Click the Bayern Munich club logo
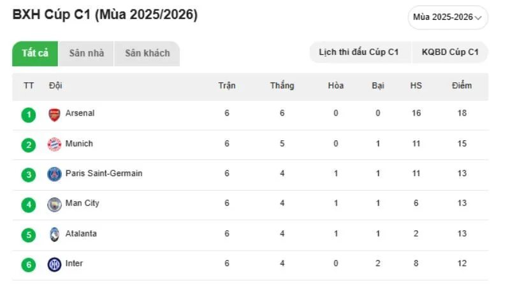The image size is (510, 287). pyautogui.click(x=54, y=145)
